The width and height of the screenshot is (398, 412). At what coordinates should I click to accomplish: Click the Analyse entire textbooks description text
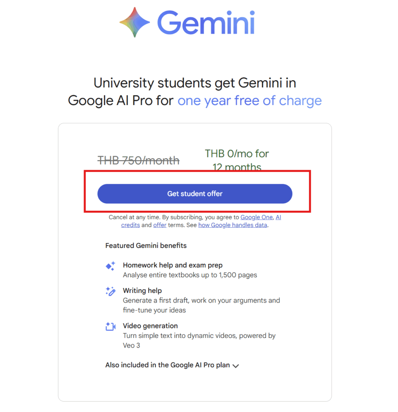190,275
